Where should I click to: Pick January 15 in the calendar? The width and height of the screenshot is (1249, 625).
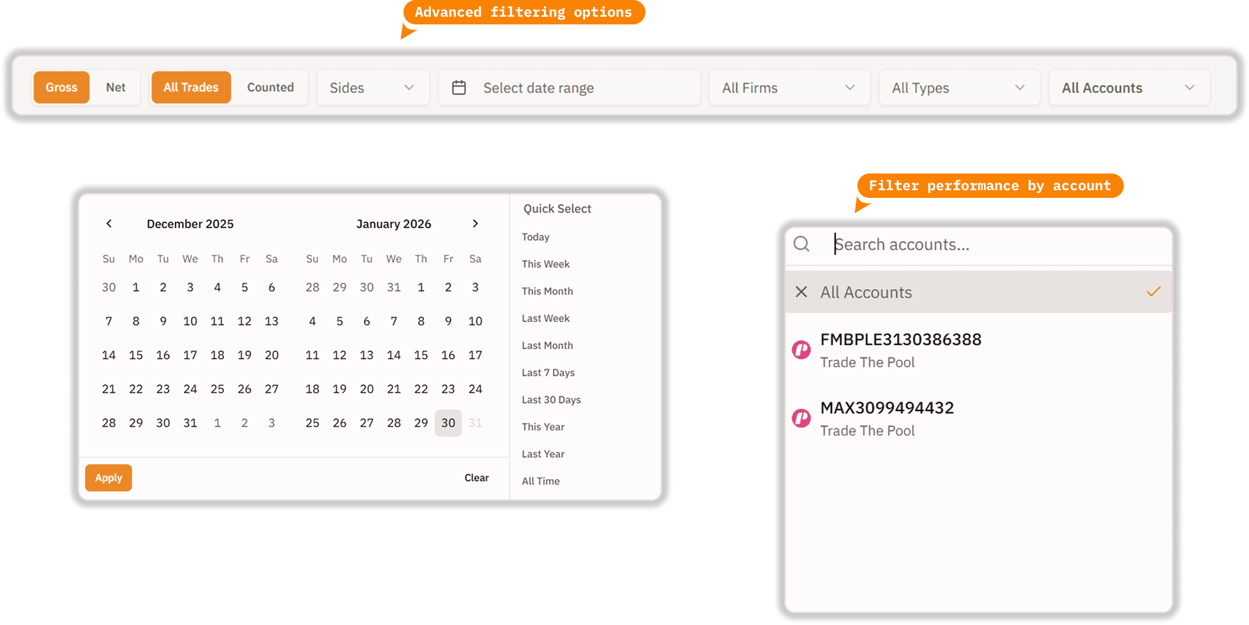[421, 355]
